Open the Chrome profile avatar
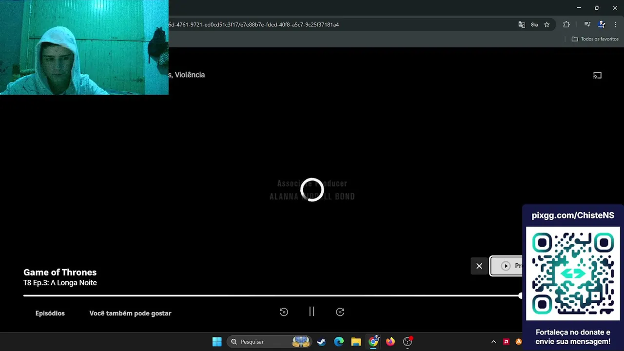 (602, 24)
